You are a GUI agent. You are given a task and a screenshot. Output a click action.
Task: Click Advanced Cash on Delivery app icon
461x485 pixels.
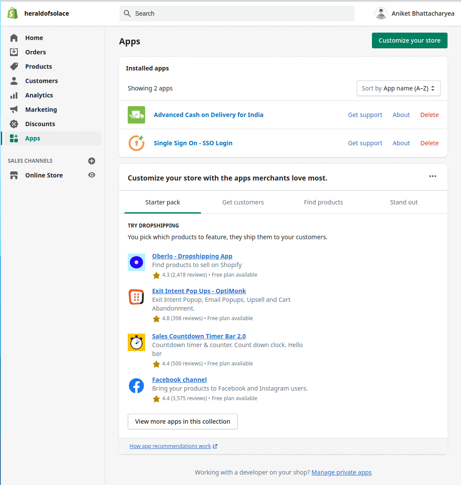click(136, 115)
